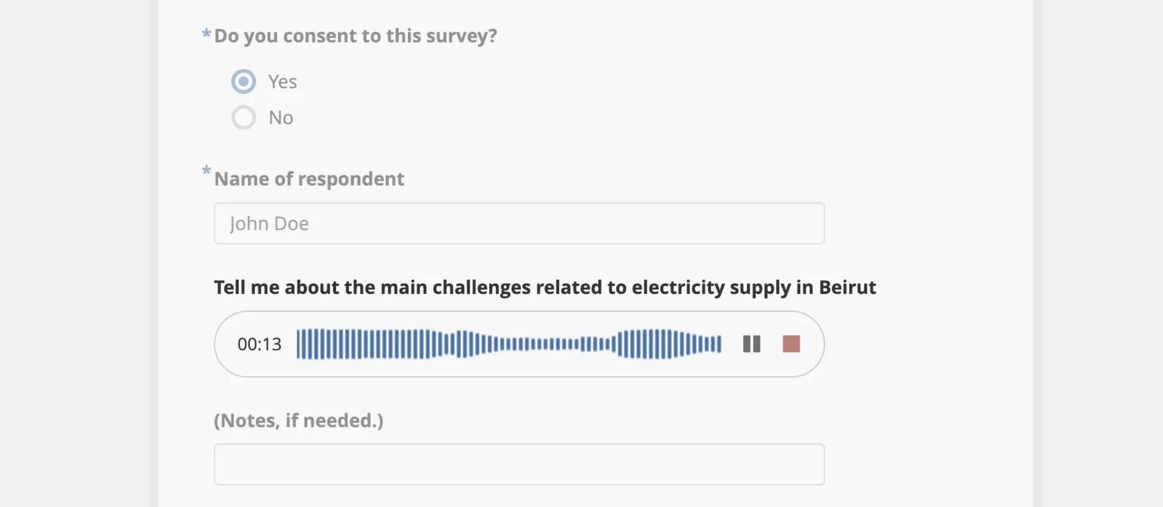Image resolution: width=1163 pixels, height=507 pixels.
Task: Click the 00:13 recording timer
Action: tap(259, 344)
